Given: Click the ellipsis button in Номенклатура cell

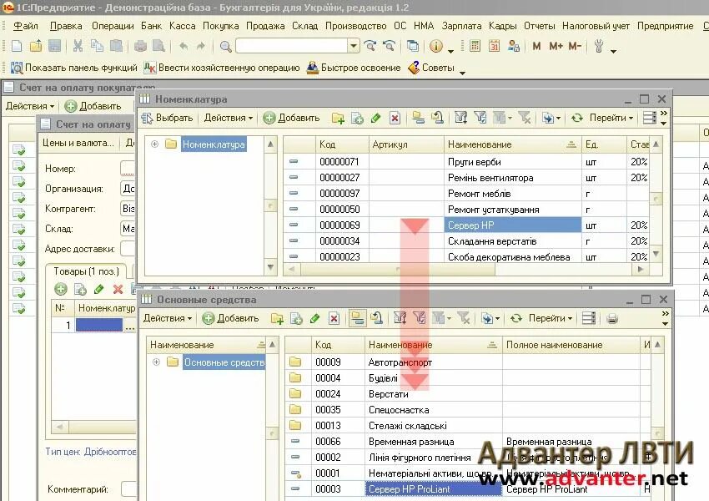Looking at the screenshot, I should pyautogui.click(x=130, y=326).
